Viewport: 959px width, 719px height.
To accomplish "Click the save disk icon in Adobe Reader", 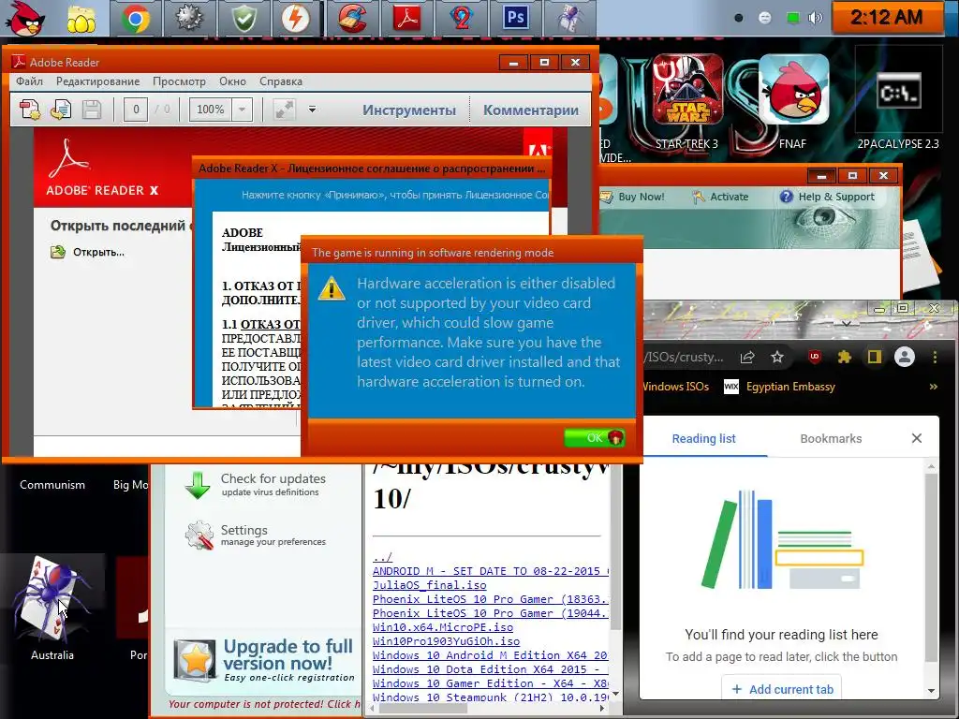I will [x=92, y=110].
